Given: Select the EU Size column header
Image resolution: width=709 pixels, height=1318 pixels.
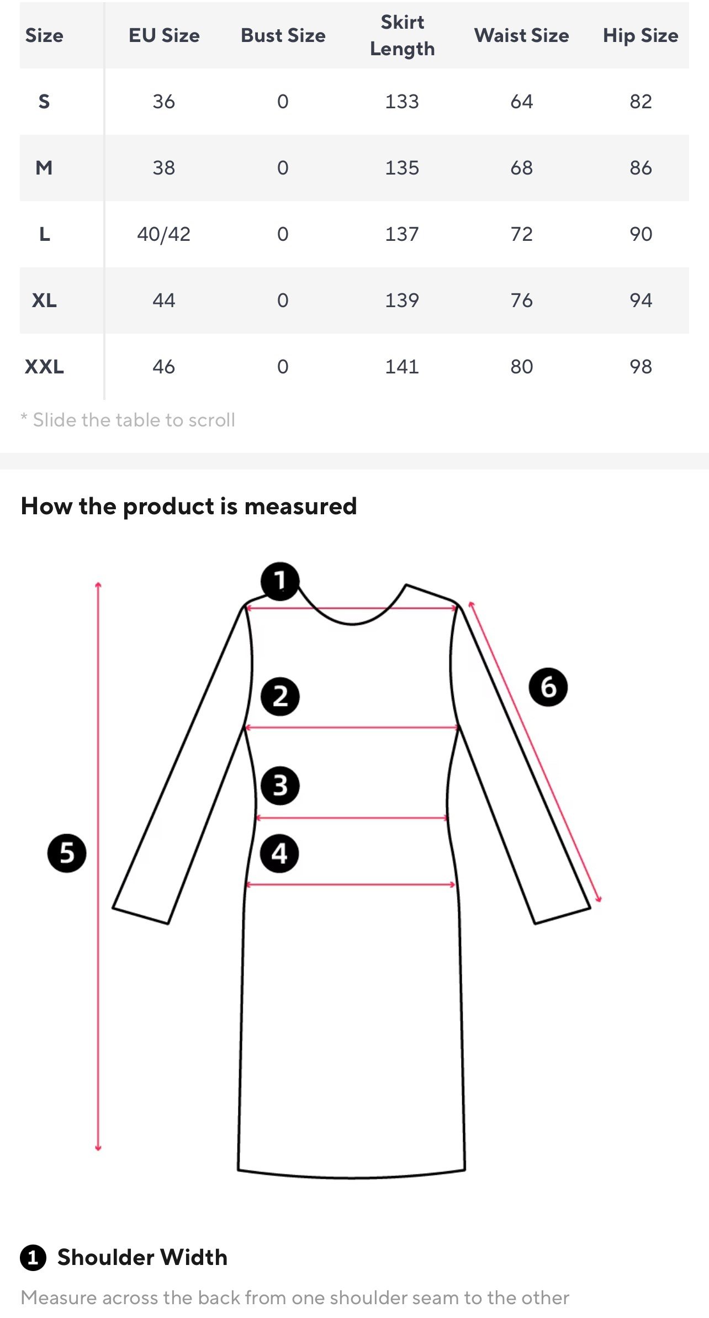Looking at the screenshot, I should point(164,35).
